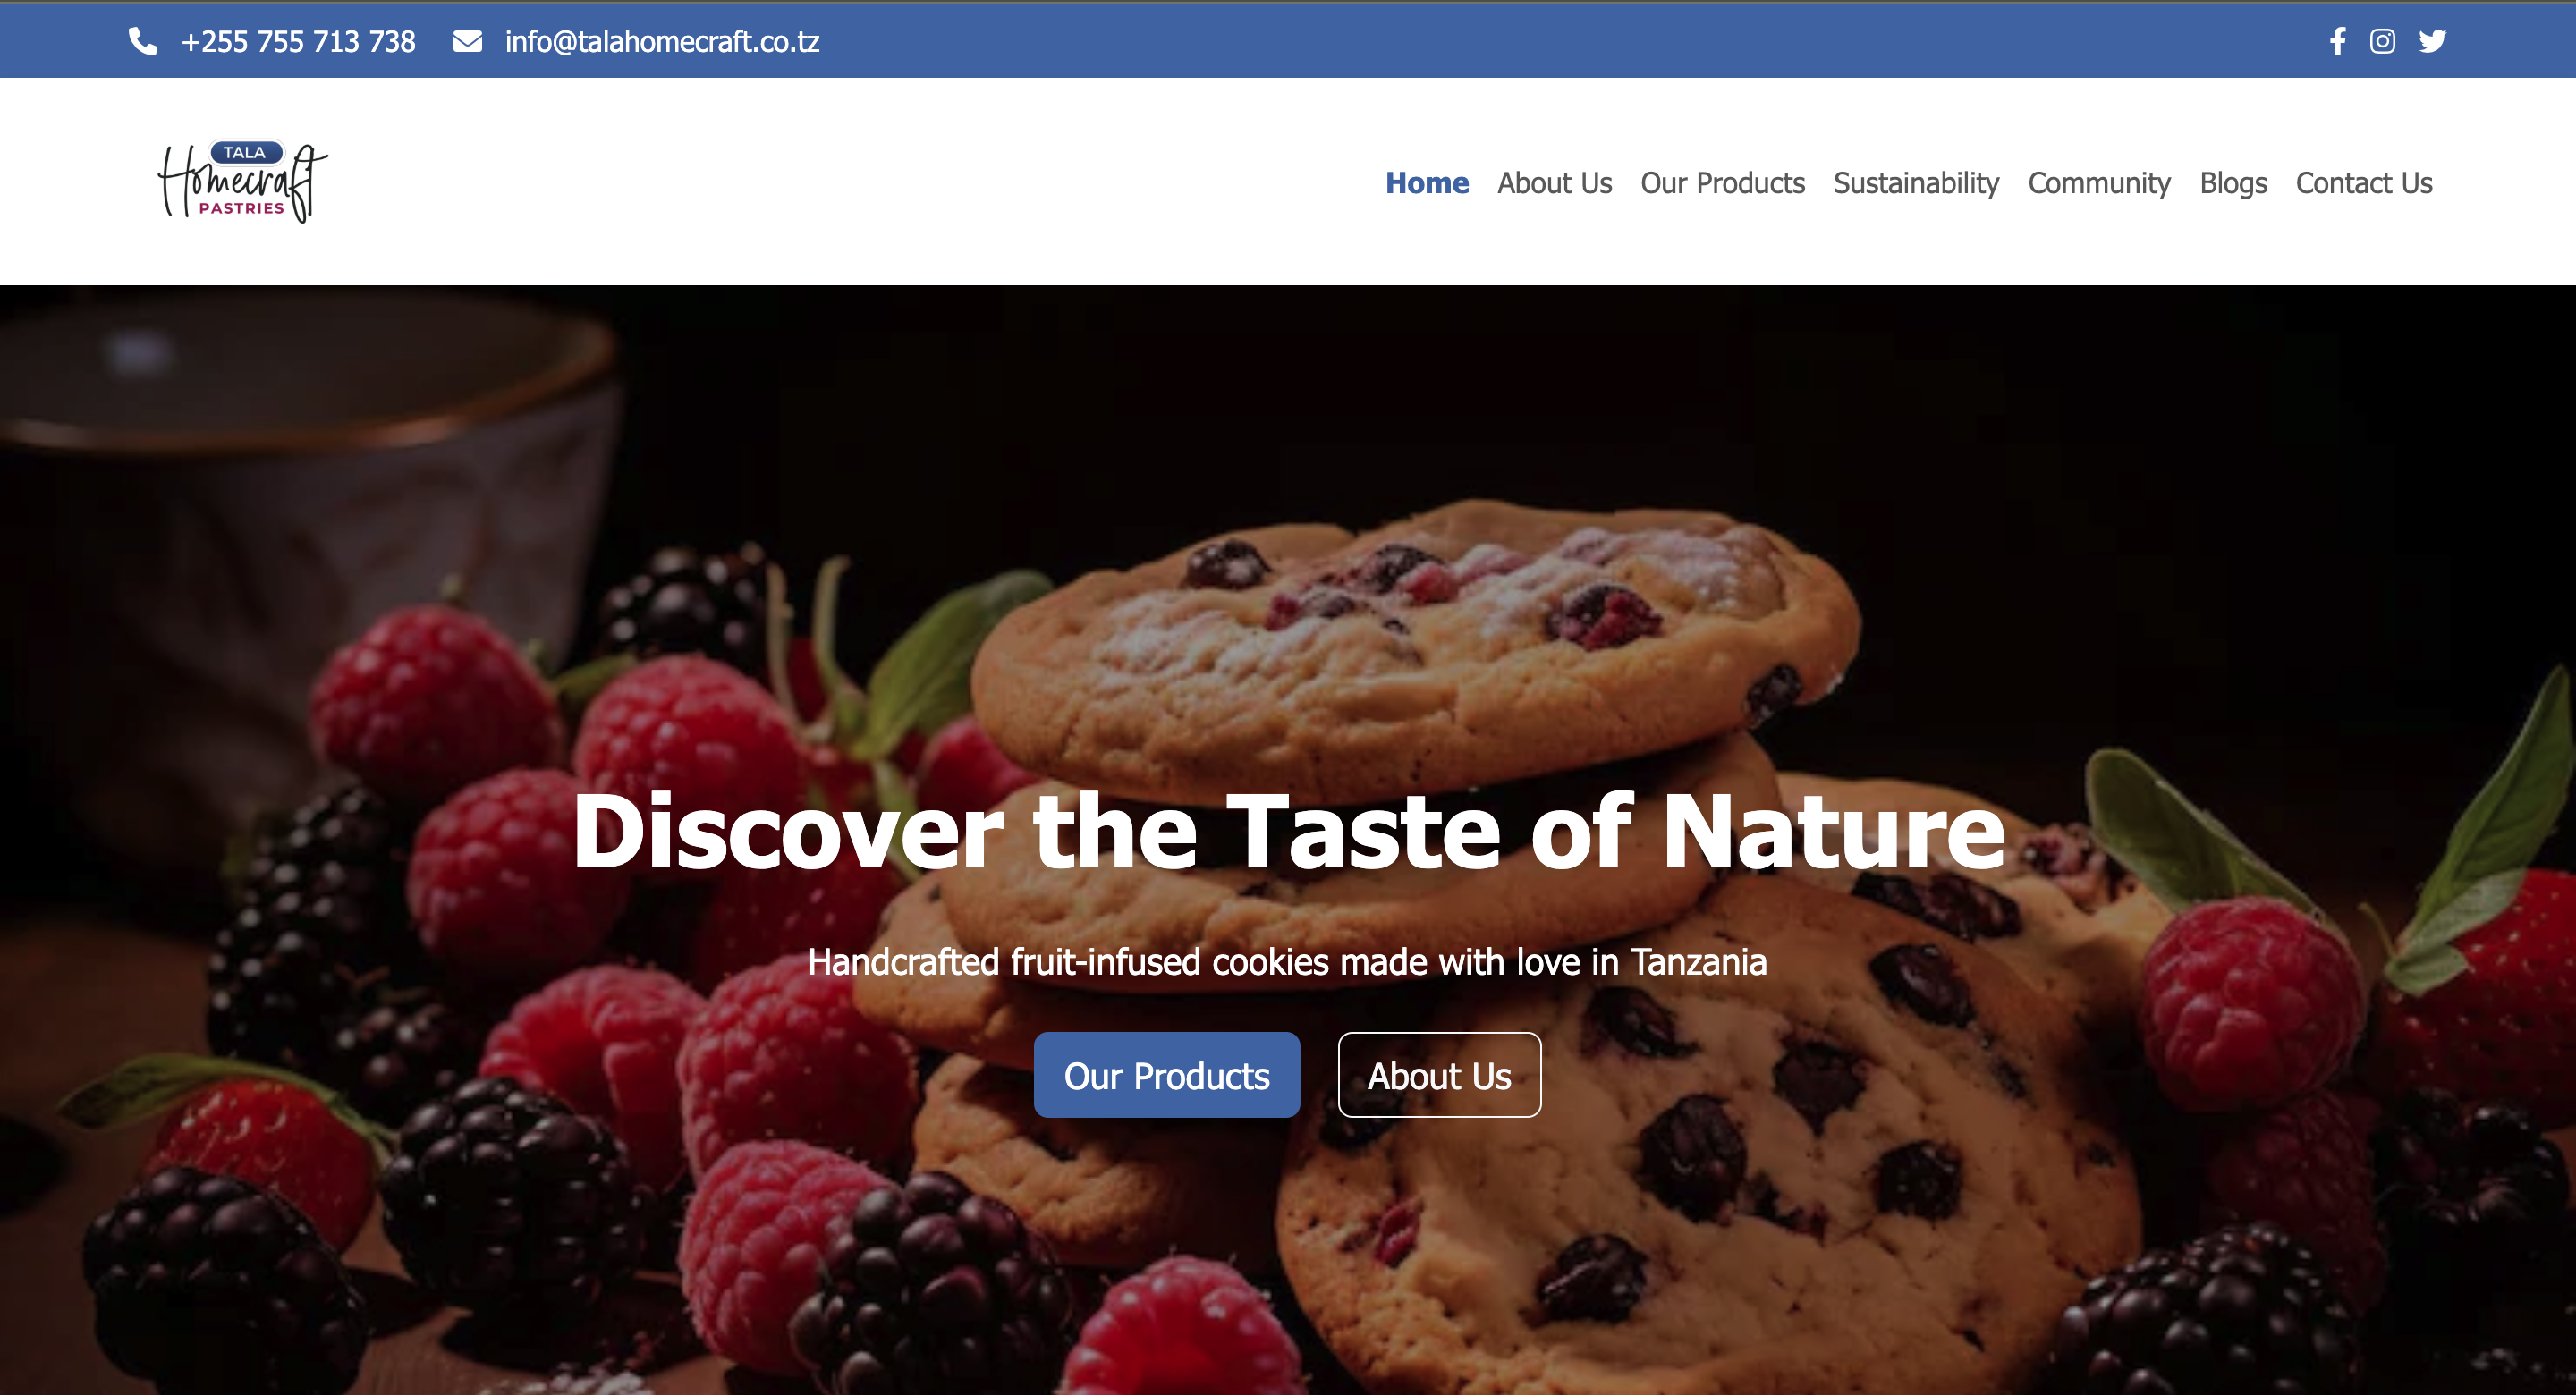Click the blue Our Products button

pos(1167,1075)
